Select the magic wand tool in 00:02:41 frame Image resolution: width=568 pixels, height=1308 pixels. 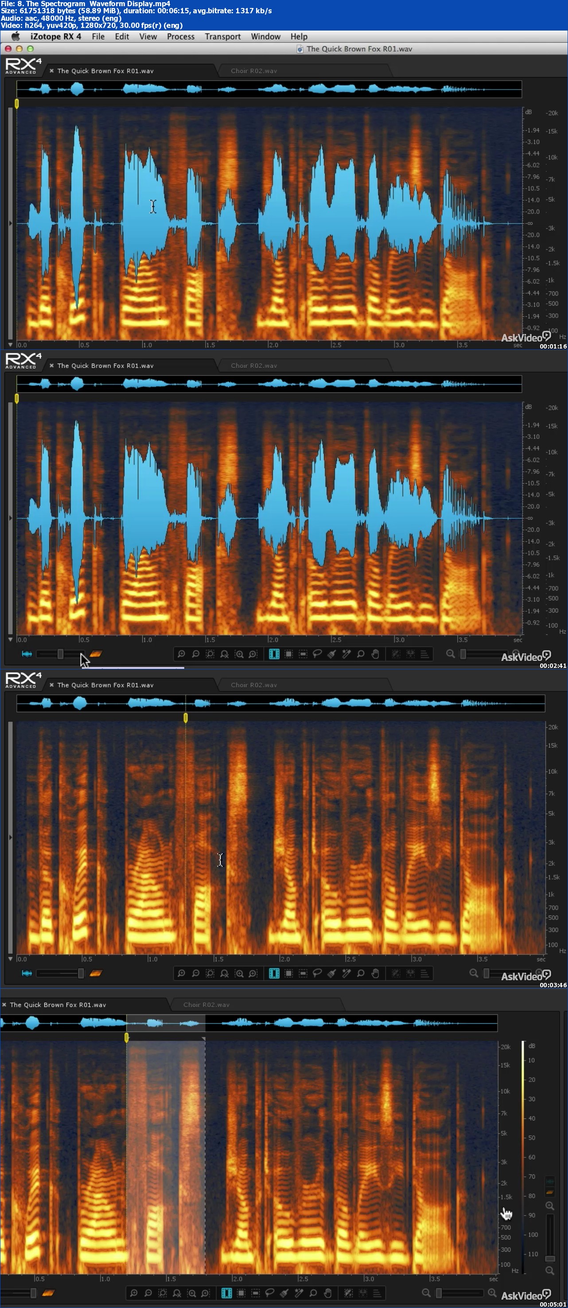click(346, 654)
